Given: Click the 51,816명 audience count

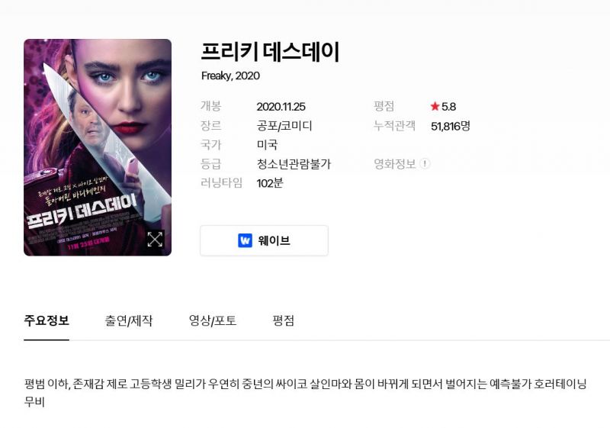Looking at the screenshot, I should 451,126.
